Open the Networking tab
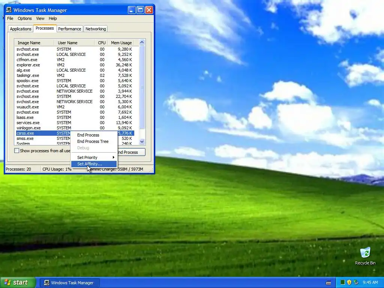Image resolution: width=384 pixels, height=288 pixels. click(x=96, y=29)
